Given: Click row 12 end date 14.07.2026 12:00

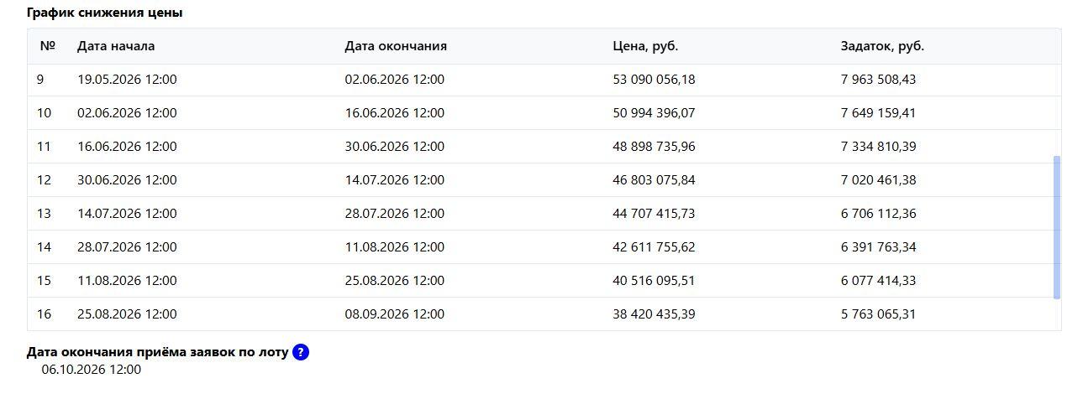Looking at the screenshot, I should click(394, 180).
